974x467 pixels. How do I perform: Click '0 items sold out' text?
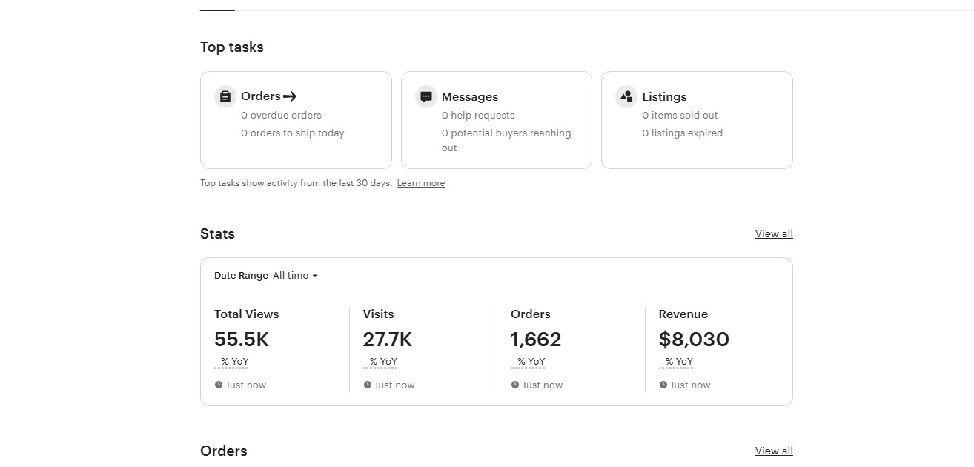click(680, 115)
